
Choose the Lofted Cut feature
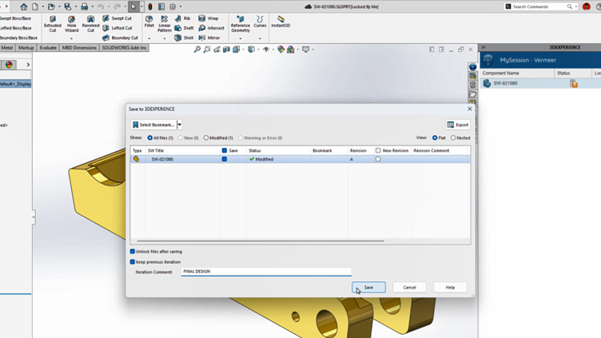[117, 28]
